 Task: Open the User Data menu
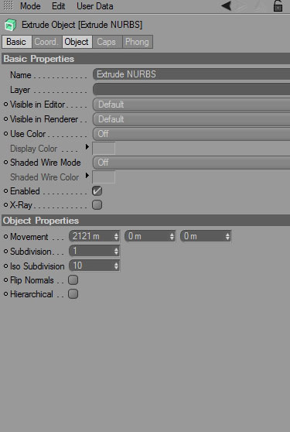[95, 5]
